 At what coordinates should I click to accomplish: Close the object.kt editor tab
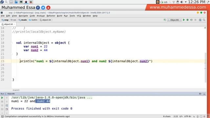click(x=14, y=24)
